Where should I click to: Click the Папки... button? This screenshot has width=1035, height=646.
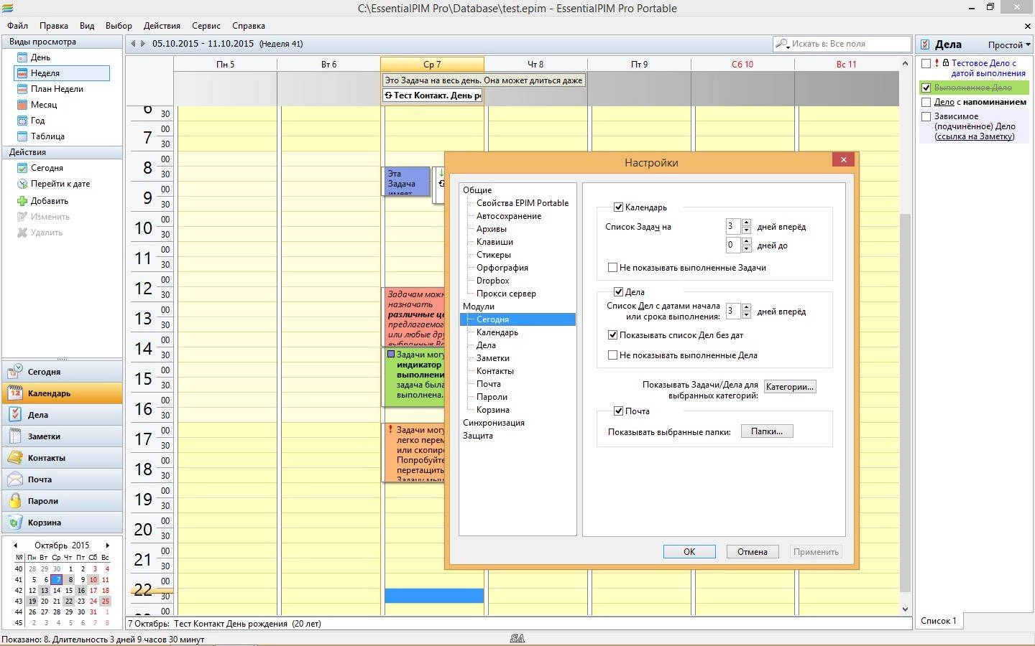[x=767, y=431]
